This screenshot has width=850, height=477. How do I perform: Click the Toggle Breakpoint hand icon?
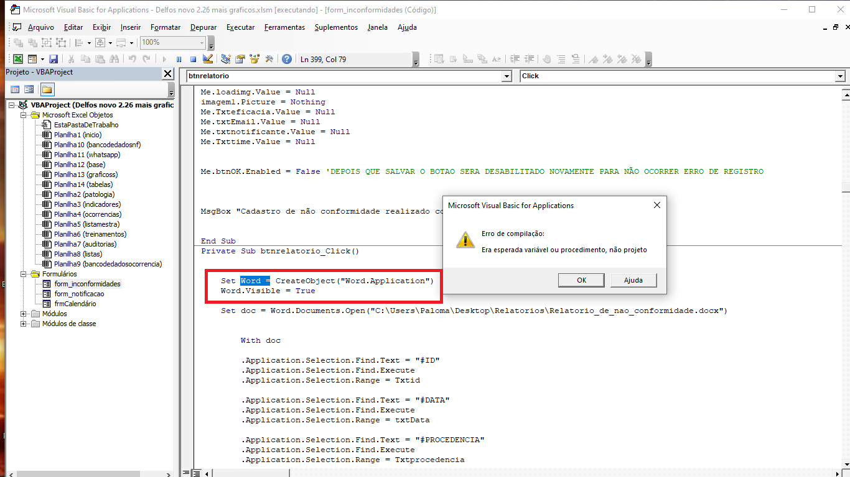546,59
